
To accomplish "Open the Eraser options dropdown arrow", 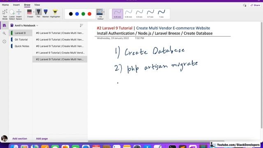I will coord(34,12).
